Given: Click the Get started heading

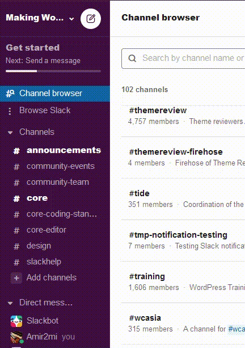Looking at the screenshot, I should pyautogui.click(x=32, y=48).
